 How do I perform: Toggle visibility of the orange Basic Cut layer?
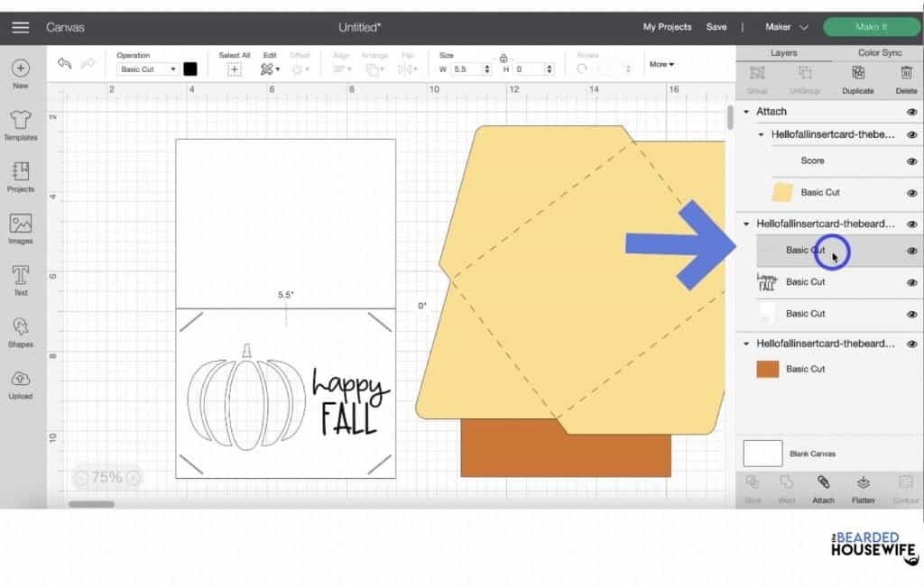tap(911, 368)
